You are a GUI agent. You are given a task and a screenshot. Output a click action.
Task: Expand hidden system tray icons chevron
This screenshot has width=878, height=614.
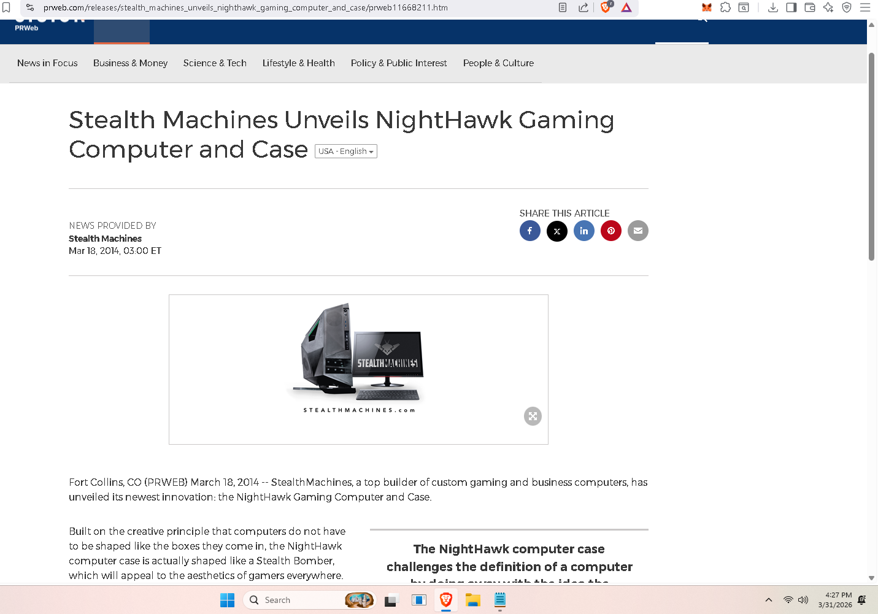point(768,600)
